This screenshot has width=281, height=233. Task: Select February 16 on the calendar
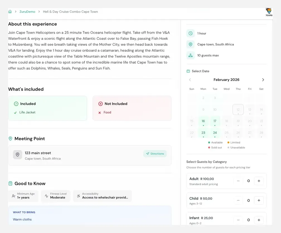click(x=203, y=121)
